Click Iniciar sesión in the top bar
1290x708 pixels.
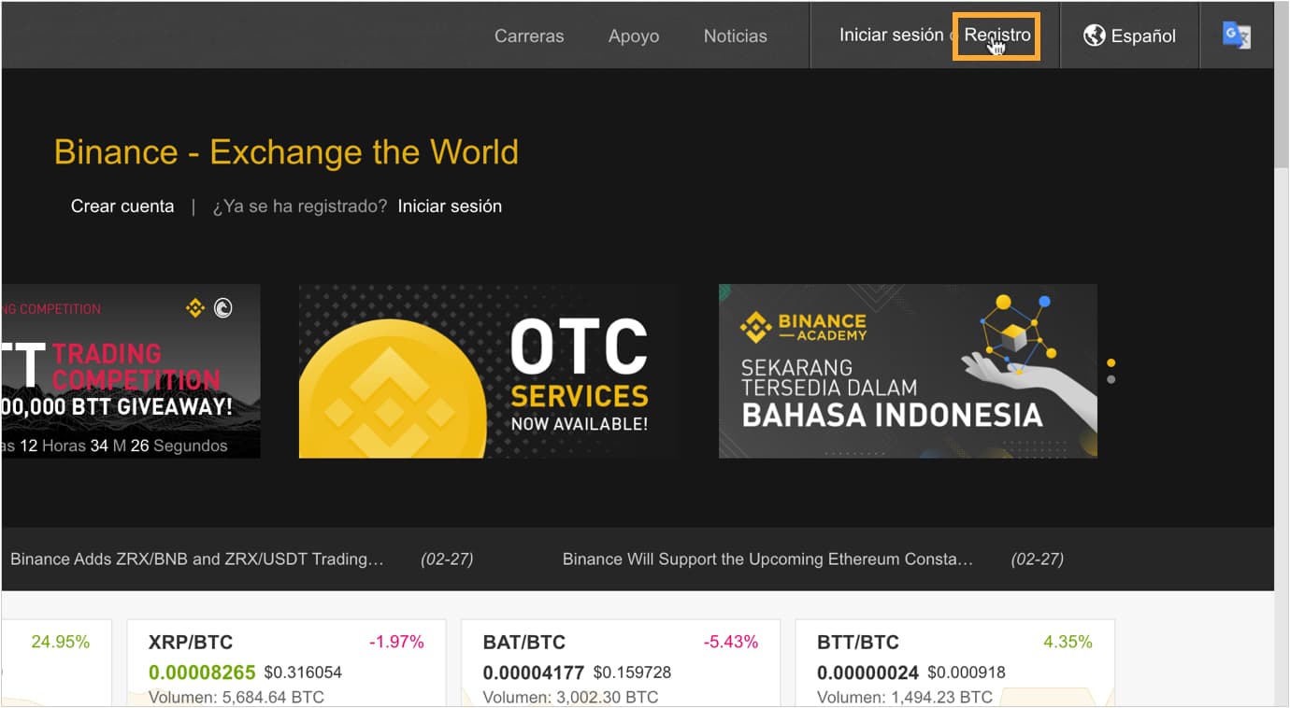point(891,35)
